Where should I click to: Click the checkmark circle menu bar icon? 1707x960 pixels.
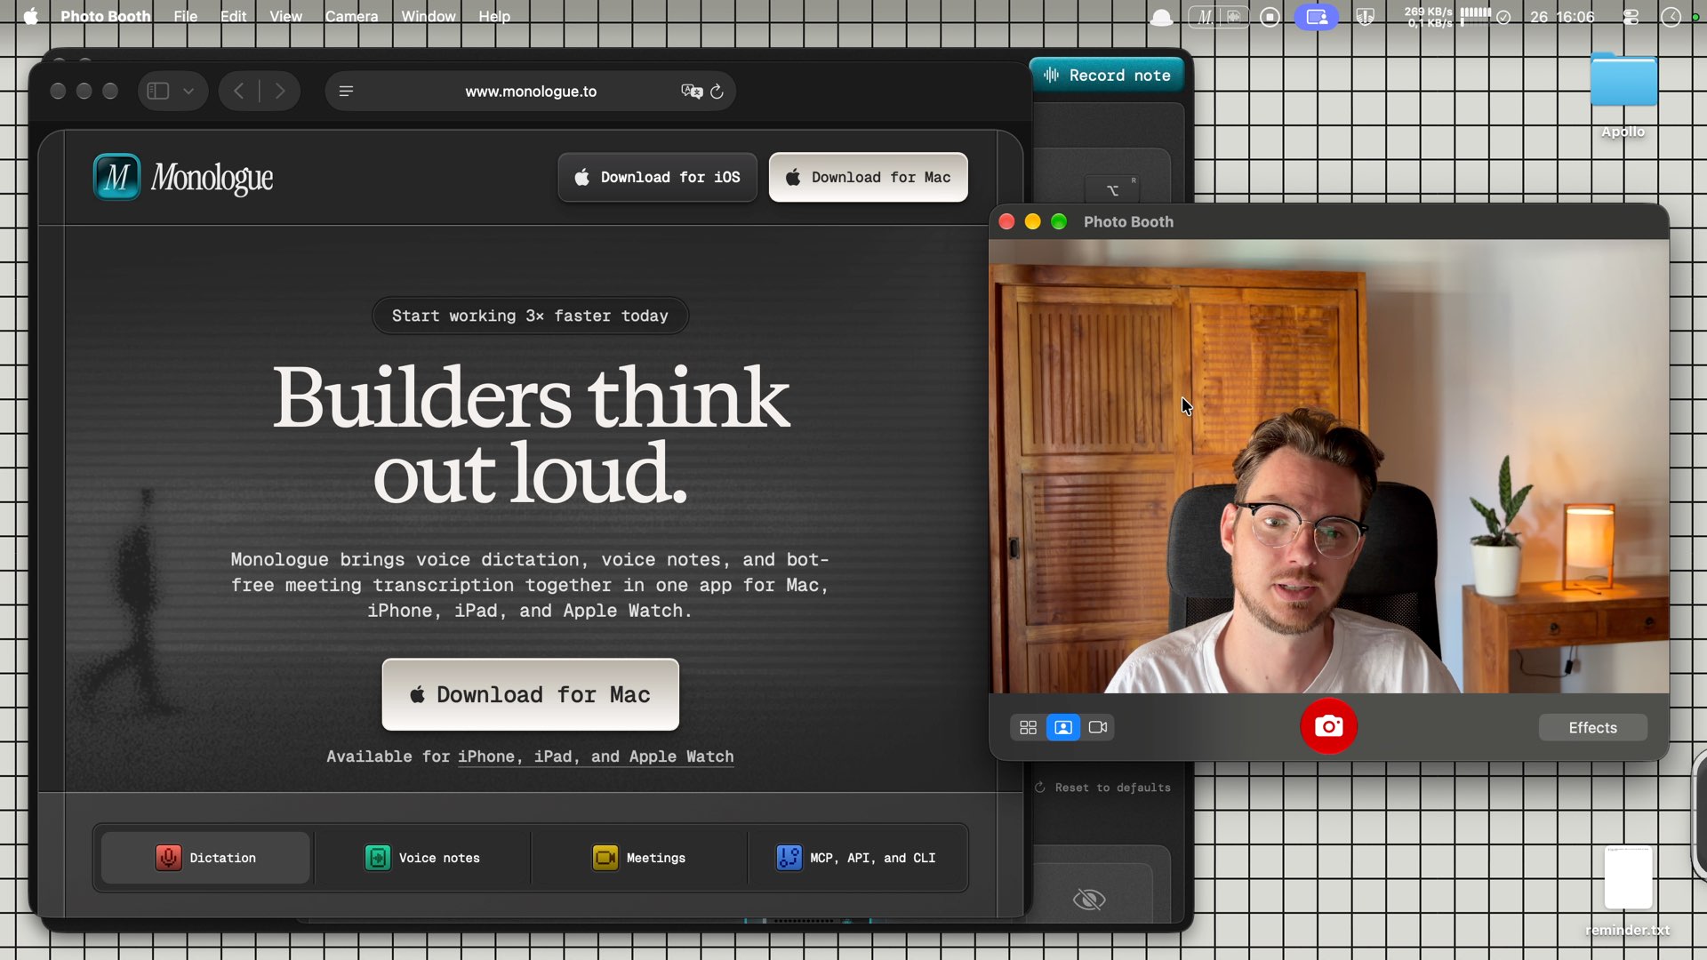pos(1503,17)
